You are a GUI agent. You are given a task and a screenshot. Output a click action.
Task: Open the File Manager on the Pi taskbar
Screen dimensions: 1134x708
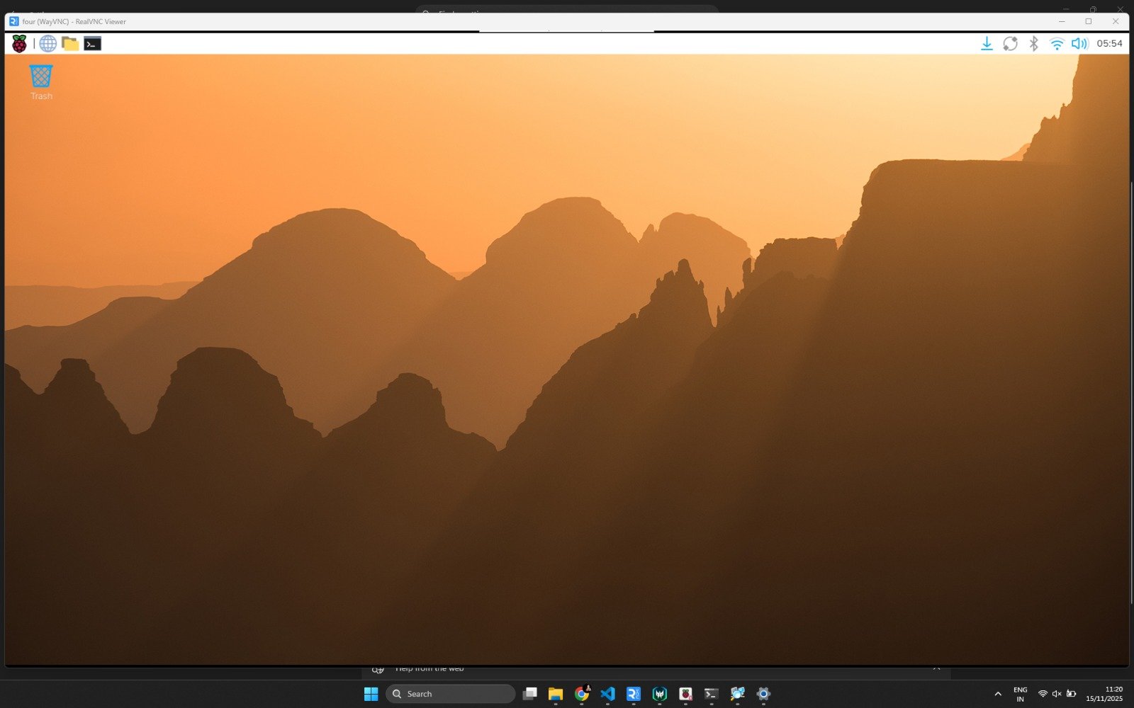coord(70,43)
